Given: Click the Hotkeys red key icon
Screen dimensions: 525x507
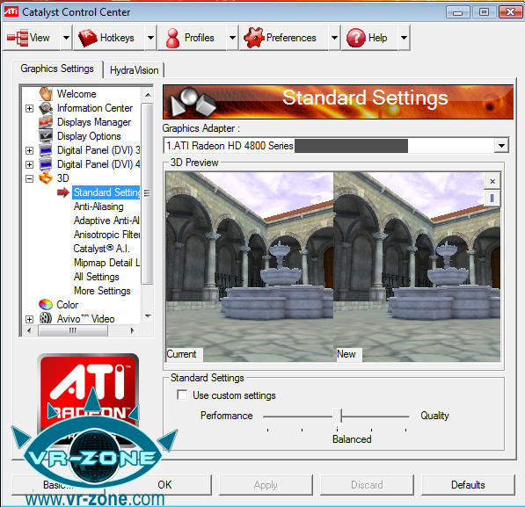Looking at the screenshot, I should pos(88,38).
